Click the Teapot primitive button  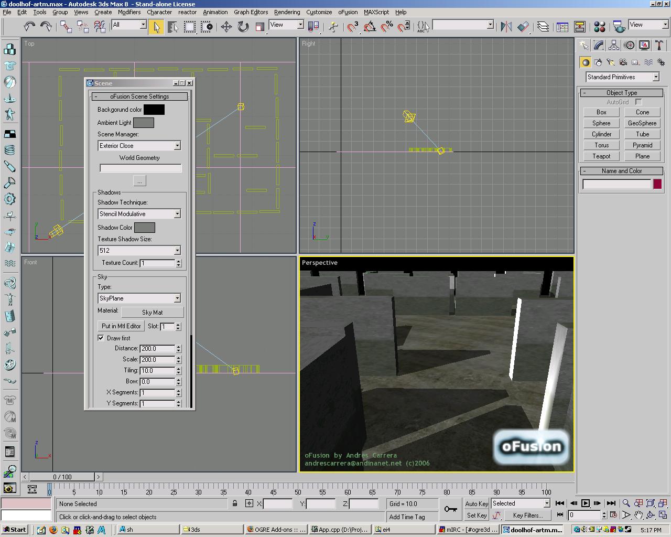coord(601,156)
